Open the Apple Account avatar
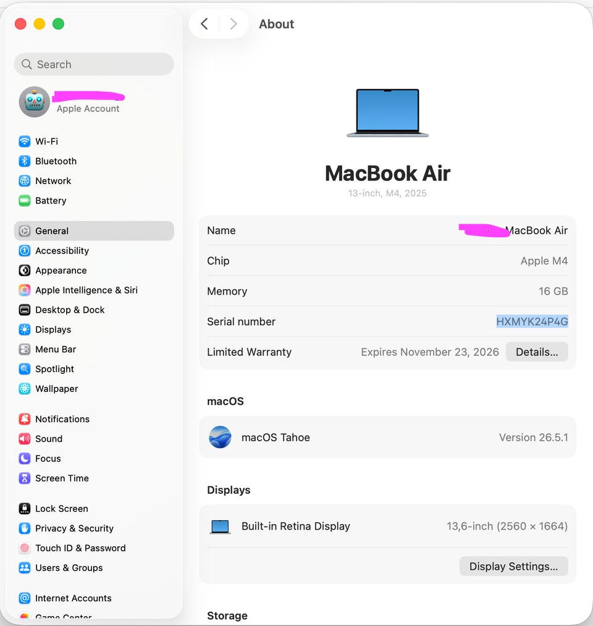 click(x=35, y=102)
